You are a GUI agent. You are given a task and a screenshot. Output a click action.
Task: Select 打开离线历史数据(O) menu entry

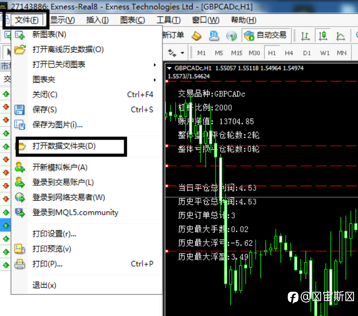click(x=87, y=50)
